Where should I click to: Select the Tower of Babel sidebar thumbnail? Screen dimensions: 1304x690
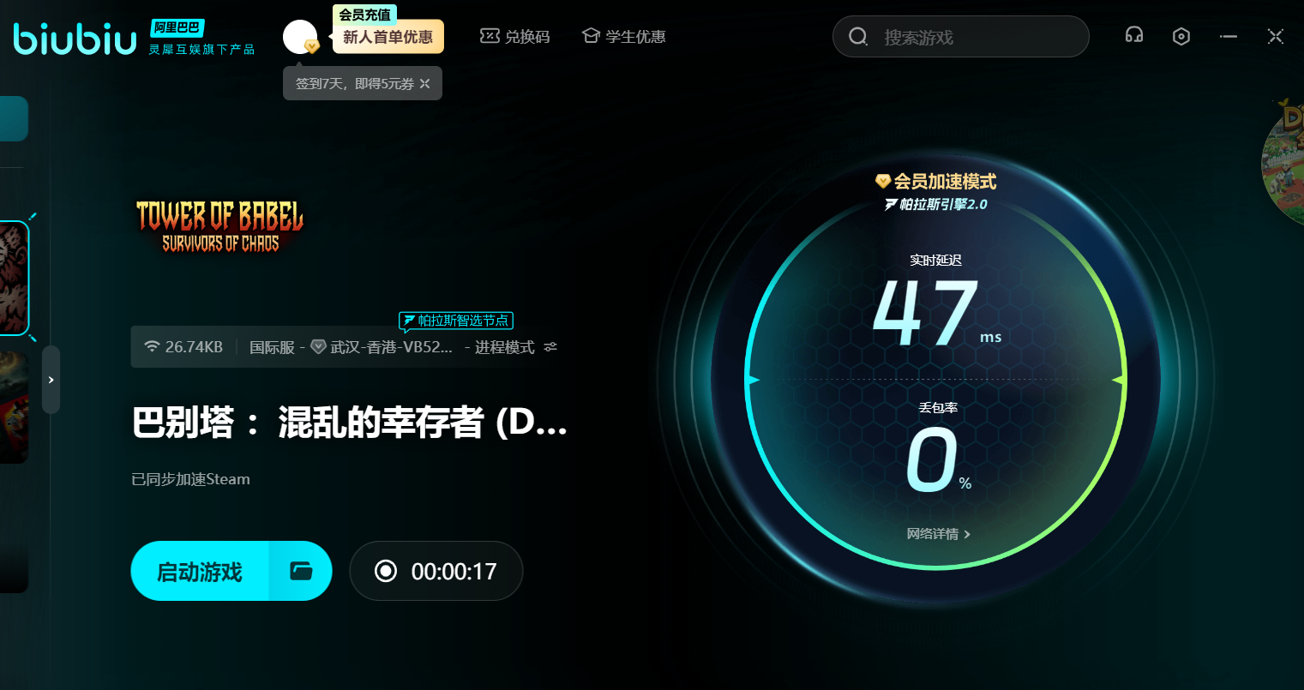click(14, 279)
